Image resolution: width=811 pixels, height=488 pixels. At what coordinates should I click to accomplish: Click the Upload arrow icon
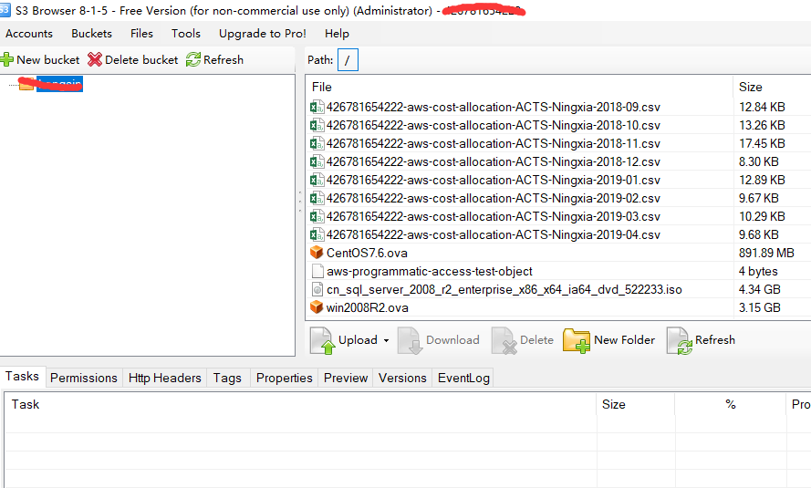(323, 340)
